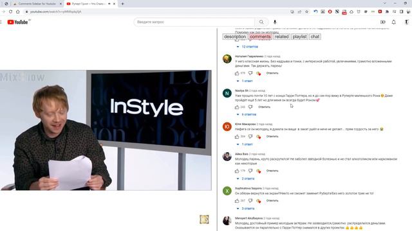Switch to the description sidebar tab
Viewport: 412px width, 231px height.
click(x=235, y=37)
